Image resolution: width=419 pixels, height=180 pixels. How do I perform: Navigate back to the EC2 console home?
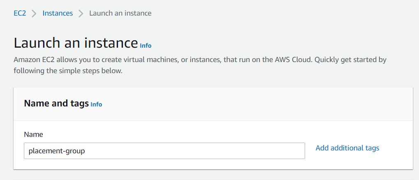tap(20, 13)
